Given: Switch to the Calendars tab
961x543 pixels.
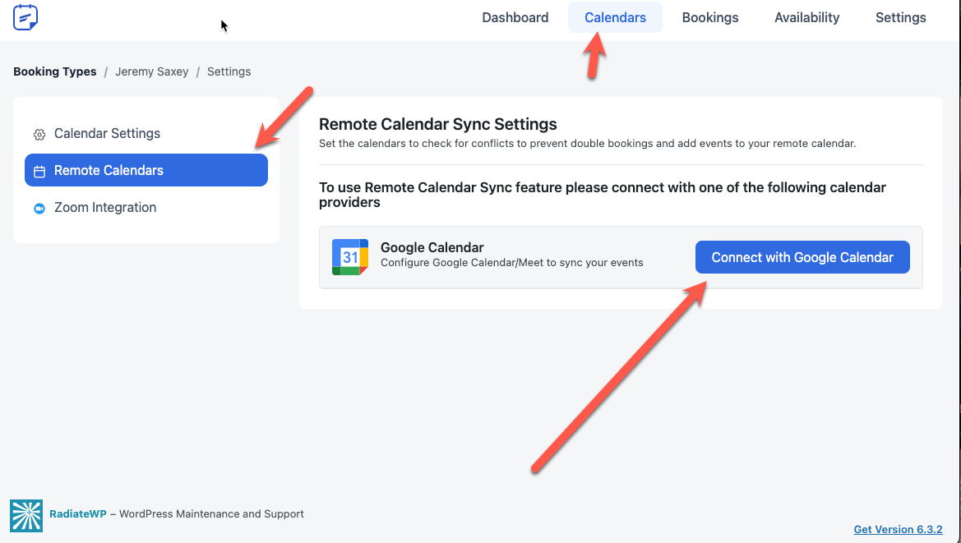Looking at the screenshot, I should pyautogui.click(x=615, y=17).
